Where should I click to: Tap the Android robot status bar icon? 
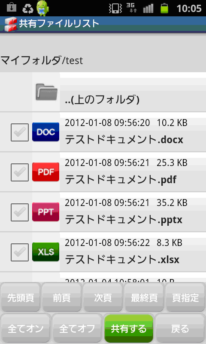point(42,8)
